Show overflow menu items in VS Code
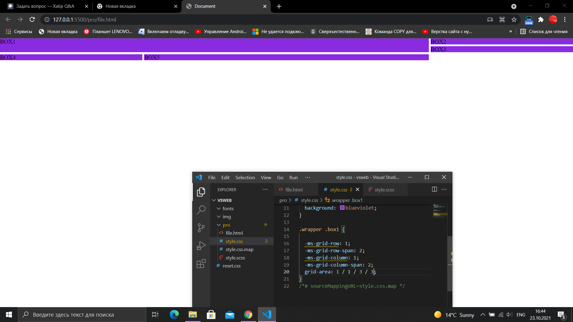Viewport: 573px width, 322px height. coord(307,177)
